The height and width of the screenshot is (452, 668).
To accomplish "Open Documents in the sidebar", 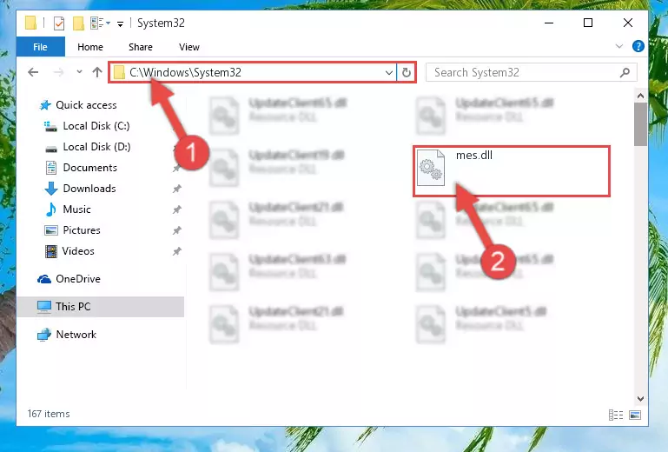I will (x=89, y=168).
